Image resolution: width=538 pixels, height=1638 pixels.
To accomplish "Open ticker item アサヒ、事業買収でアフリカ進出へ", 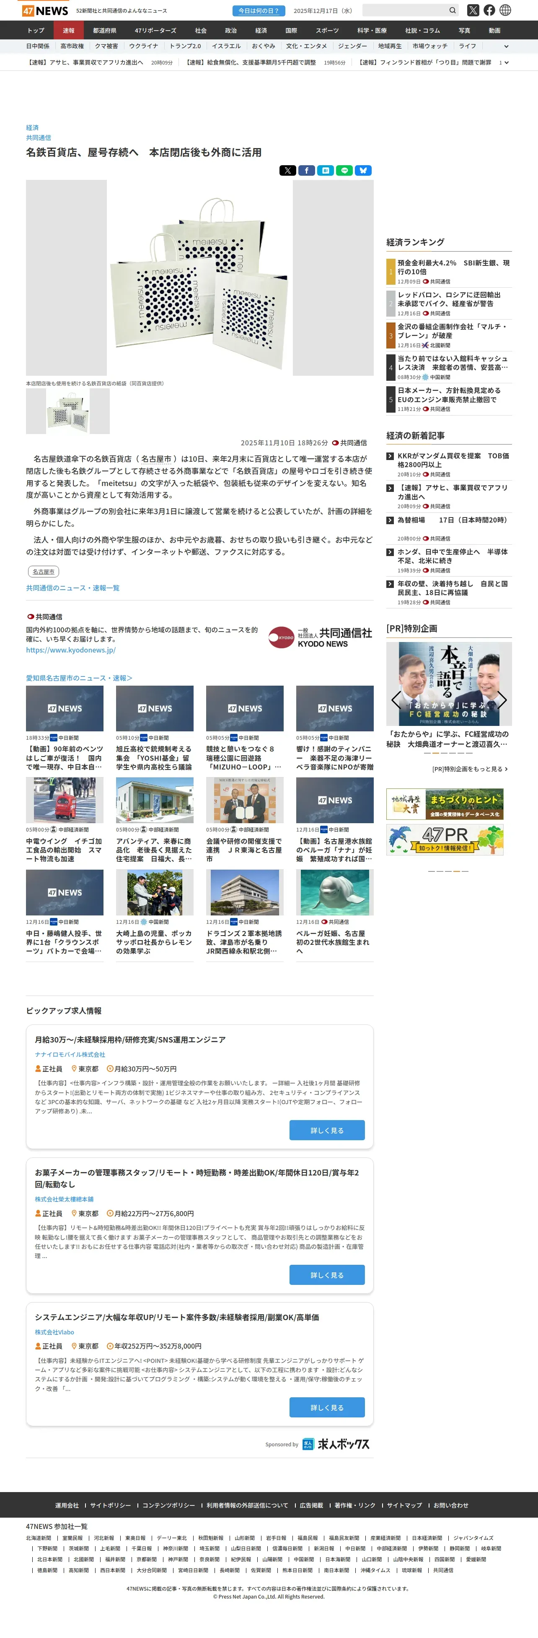I will [x=85, y=63].
